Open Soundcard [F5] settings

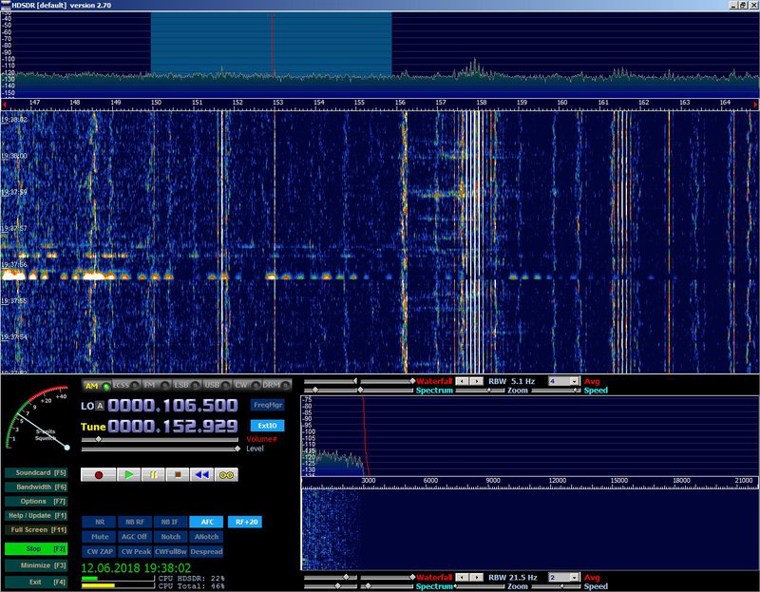click(38, 472)
